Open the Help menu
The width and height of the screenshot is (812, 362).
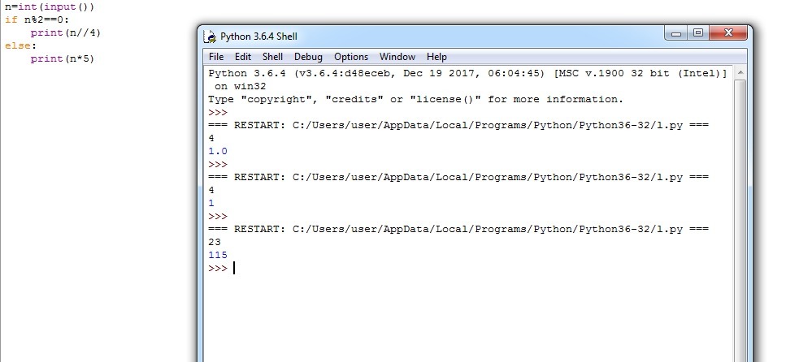436,57
